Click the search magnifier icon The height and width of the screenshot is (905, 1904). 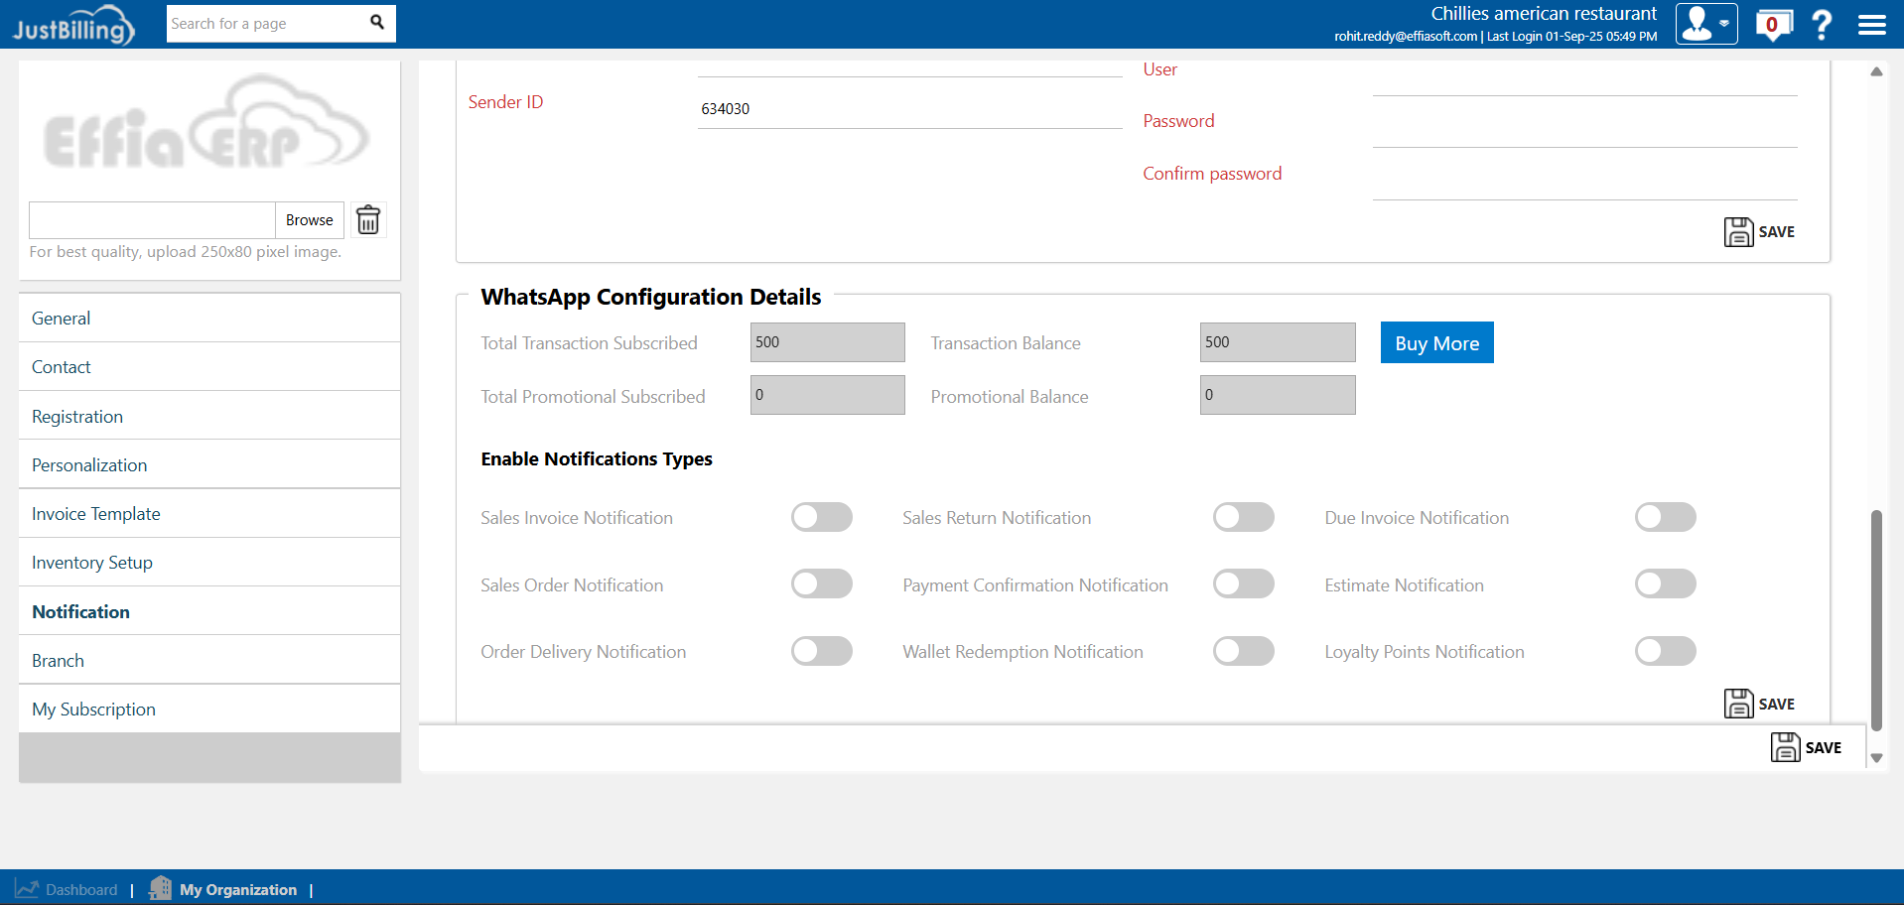(x=377, y=23)
